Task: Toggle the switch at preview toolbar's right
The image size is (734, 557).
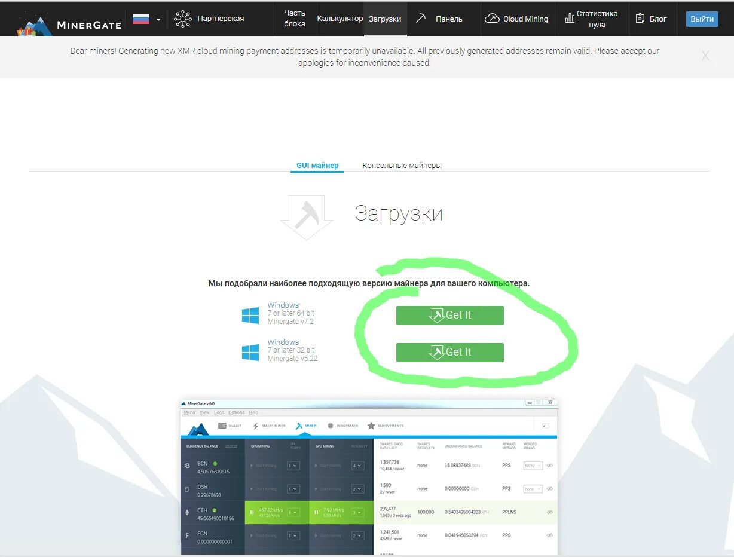Action: click(x=545, y=426)
